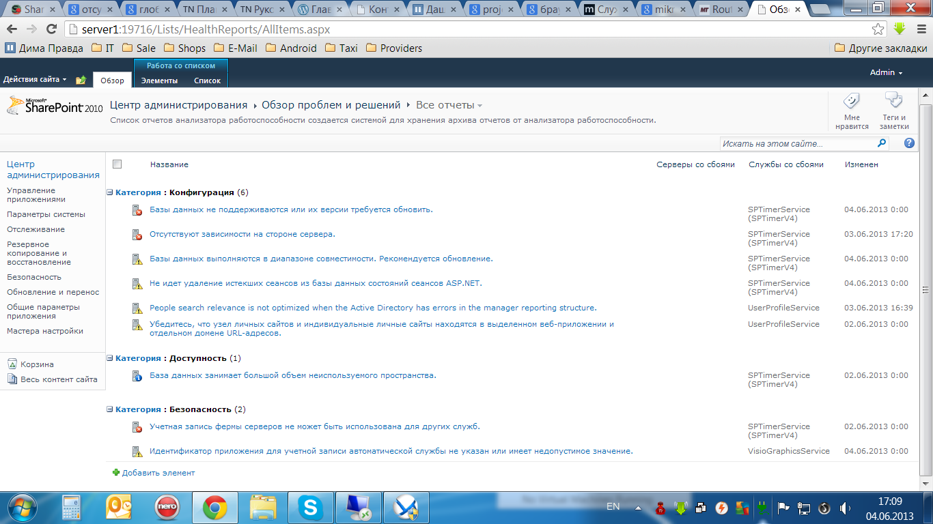Show hidden tray icons arrow
Screen dimensions: 933x524
click(638, 508)
